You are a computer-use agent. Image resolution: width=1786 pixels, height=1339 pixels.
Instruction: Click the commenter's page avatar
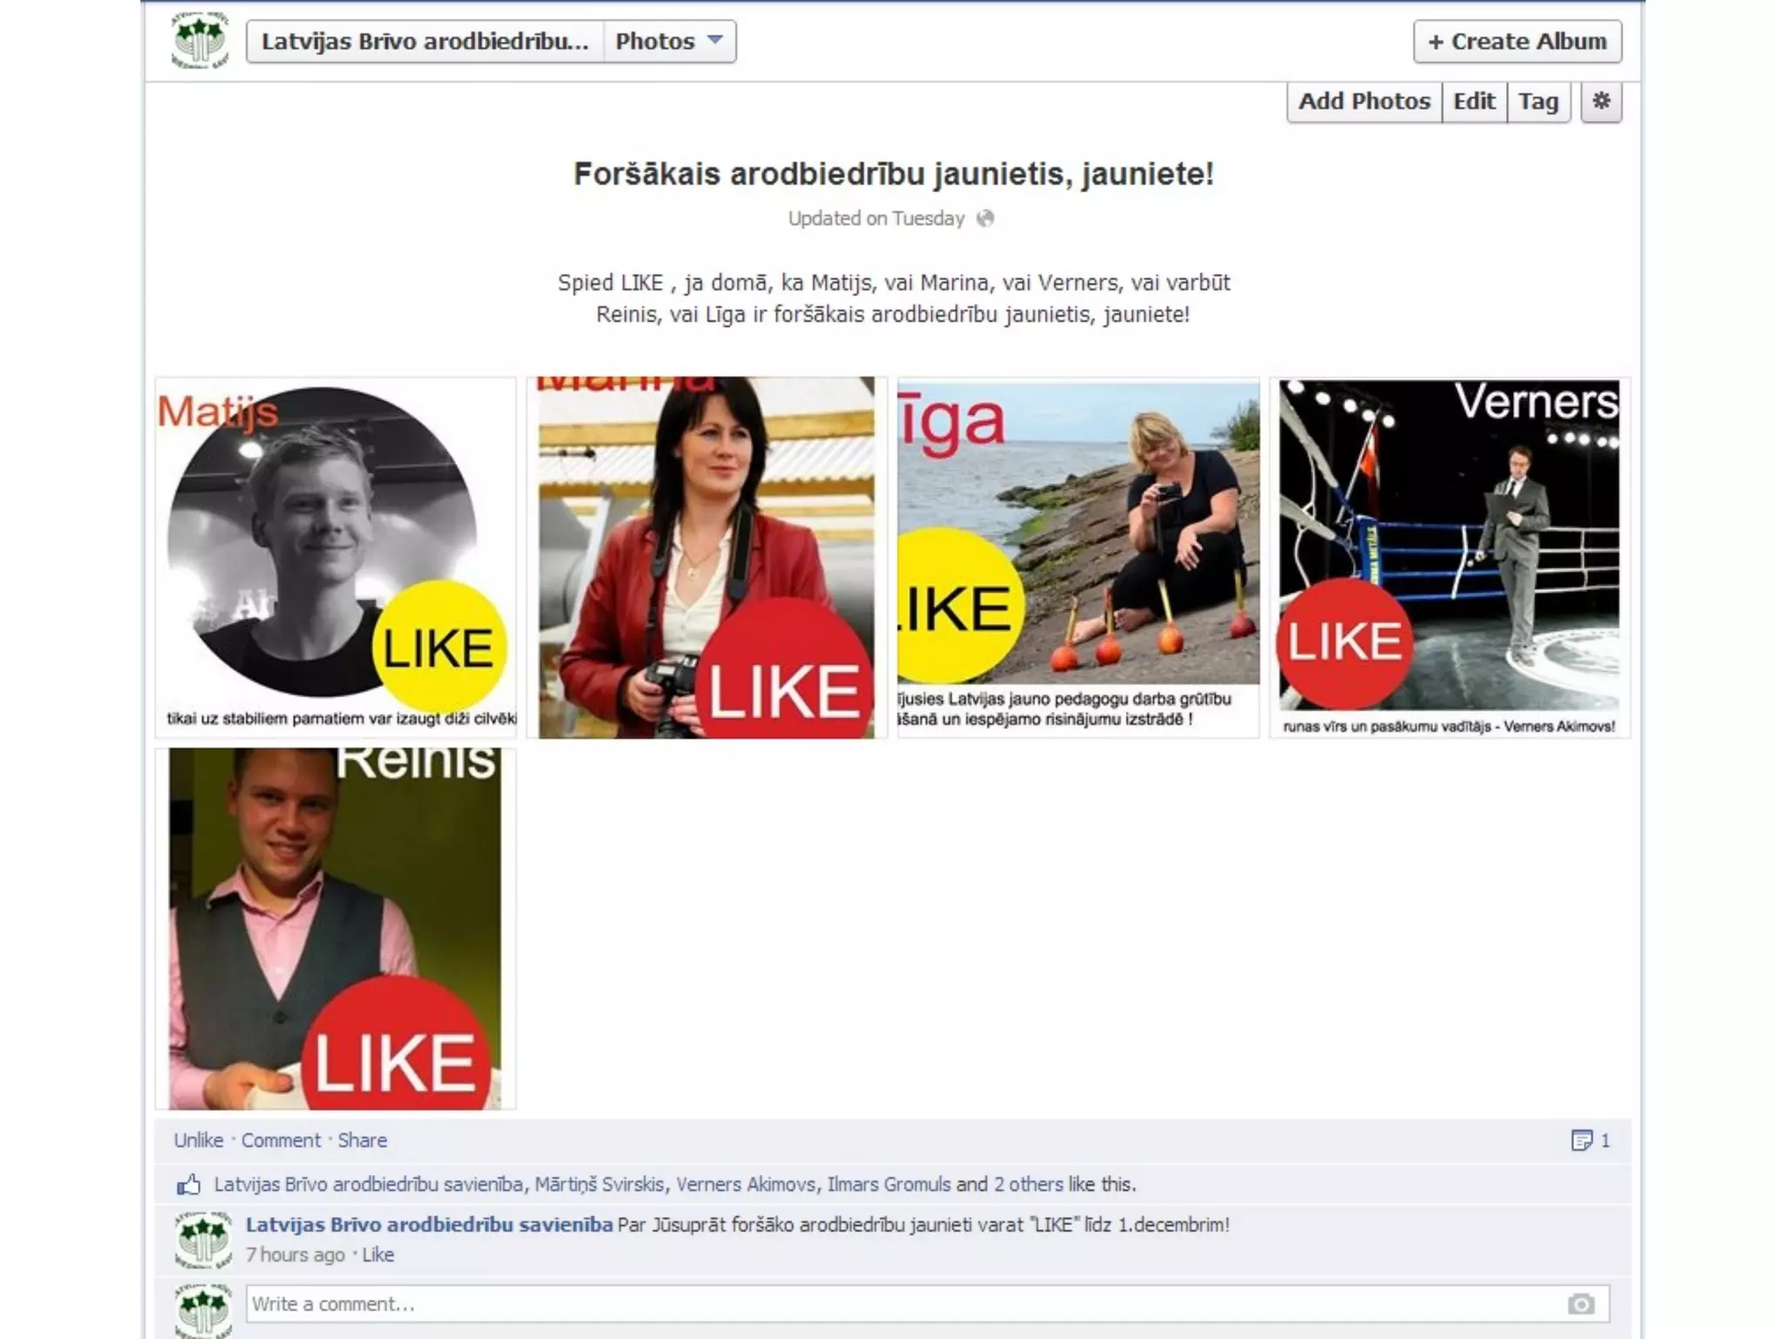pyautogui.click(x=202, y=1240)
